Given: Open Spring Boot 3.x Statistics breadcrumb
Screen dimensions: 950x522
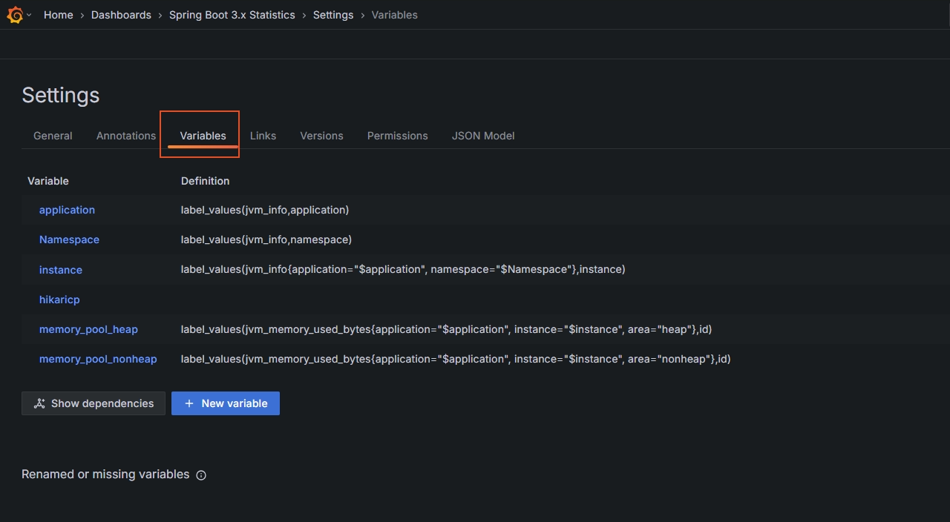Looking at the screenshot, I should [232, 15].
